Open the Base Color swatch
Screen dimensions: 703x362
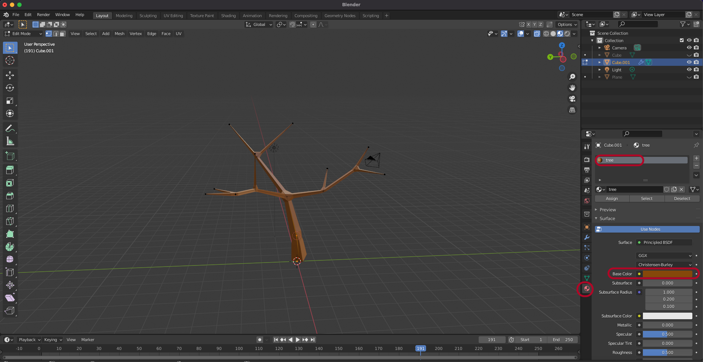pos(667,274)
